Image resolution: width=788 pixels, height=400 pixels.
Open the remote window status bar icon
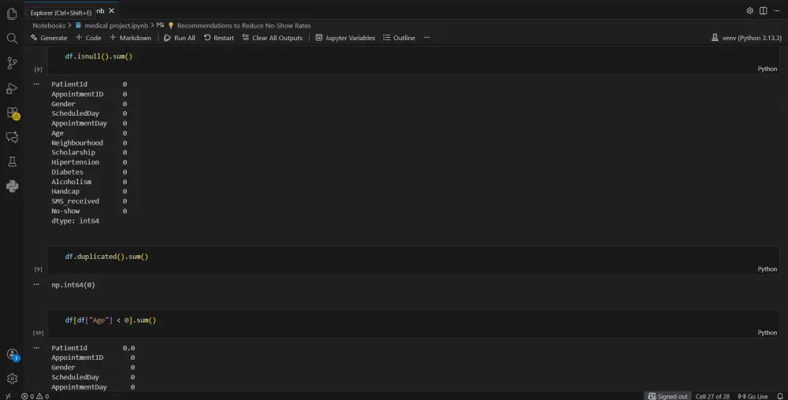(x=8, y=396)
